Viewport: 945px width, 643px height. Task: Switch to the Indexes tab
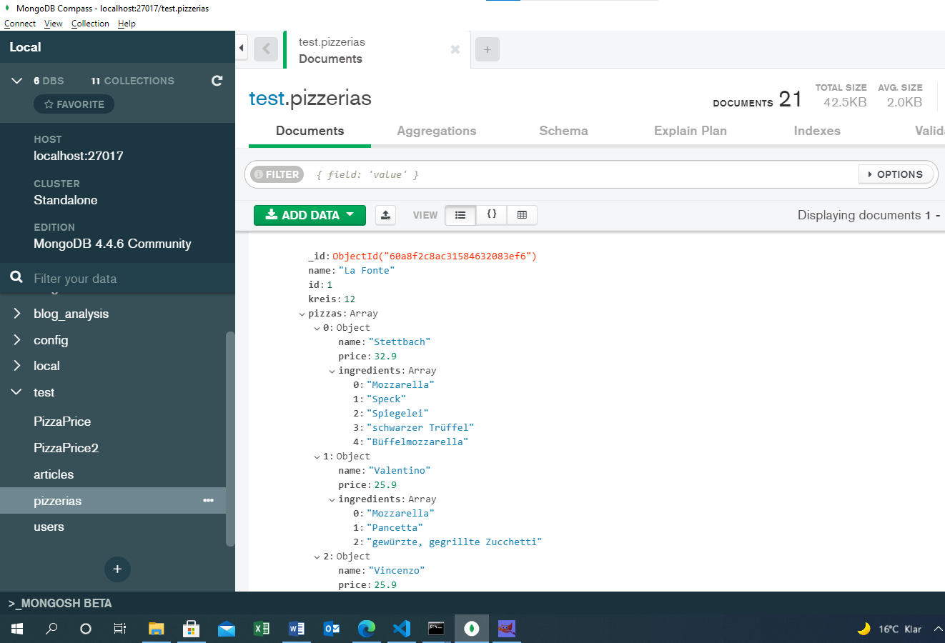point(817,131)
